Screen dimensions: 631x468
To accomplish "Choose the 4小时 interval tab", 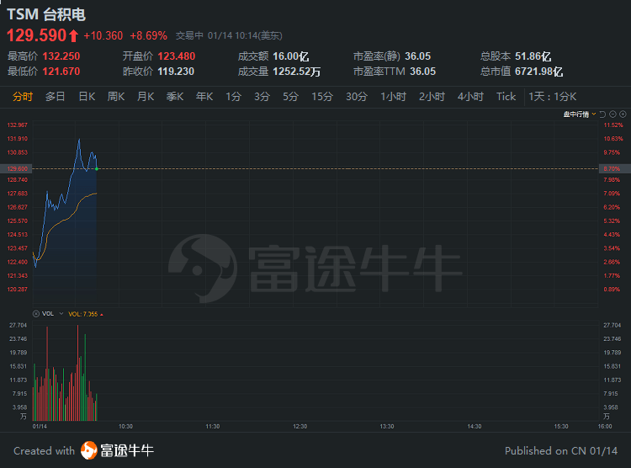I will tap(470, 97).
